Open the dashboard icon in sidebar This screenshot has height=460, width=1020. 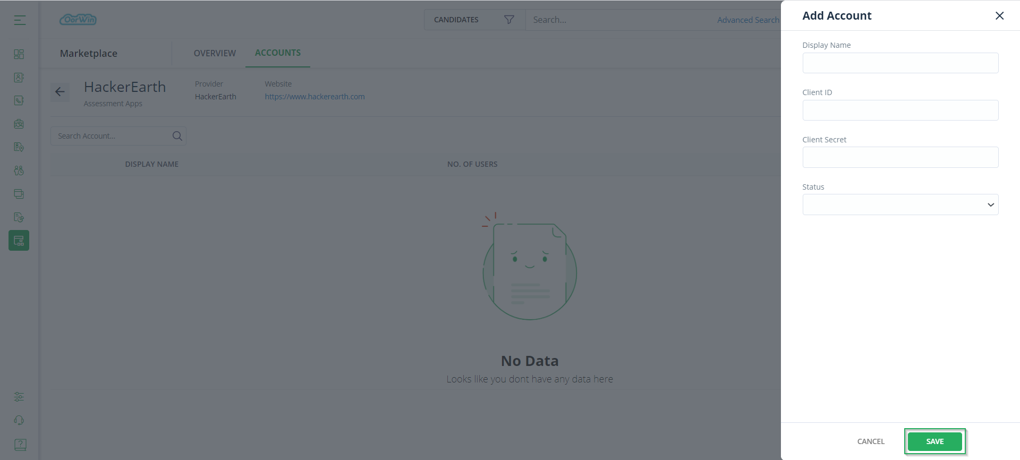click(x=19, y=54)
